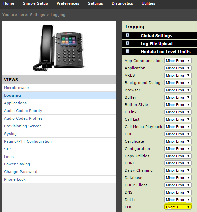Image resolution: width=197 pixels, height=212 pixels.
Task: Open the Change Password view
Action: (21, 172)
